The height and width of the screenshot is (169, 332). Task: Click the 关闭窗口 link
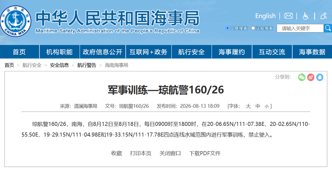[x=170, y=153]
